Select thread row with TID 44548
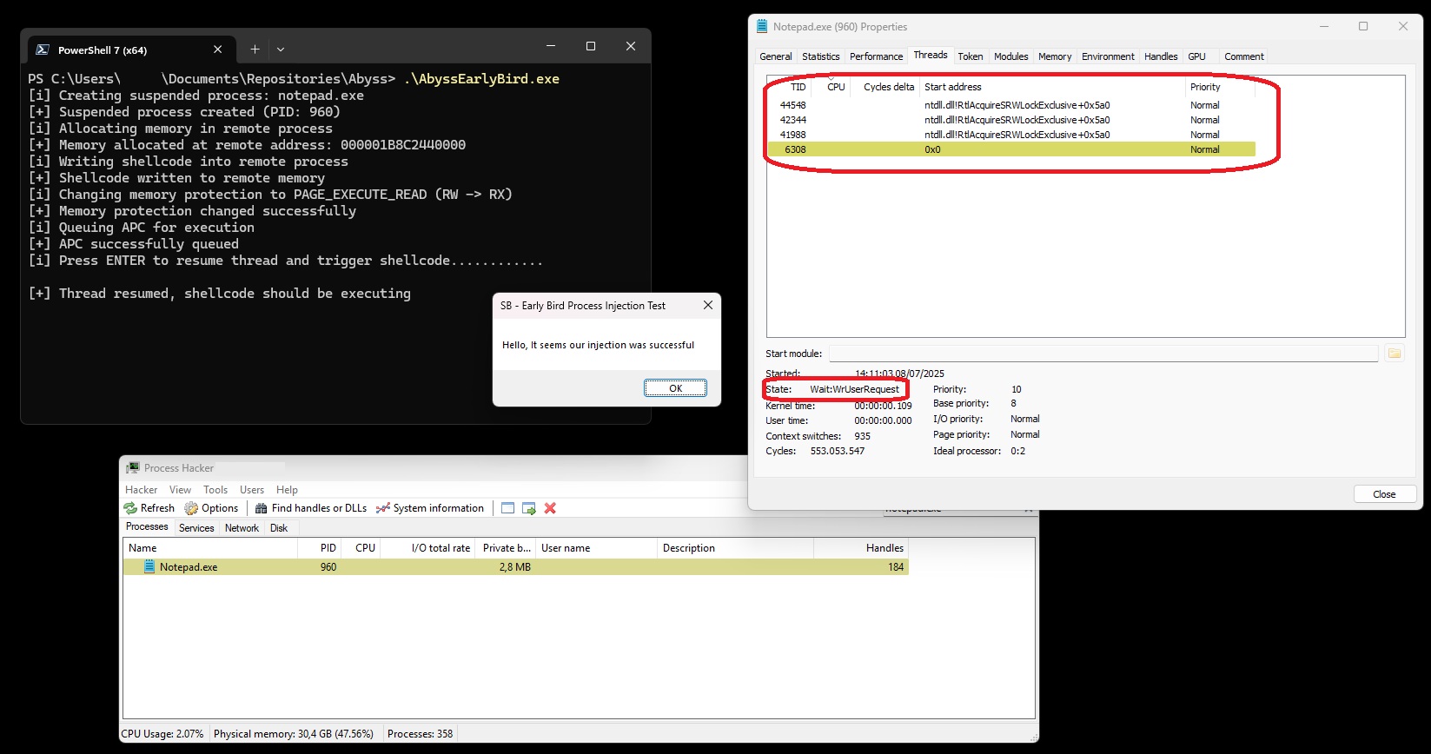This screenshot has width=1431, height=754. coord(1013,105)
